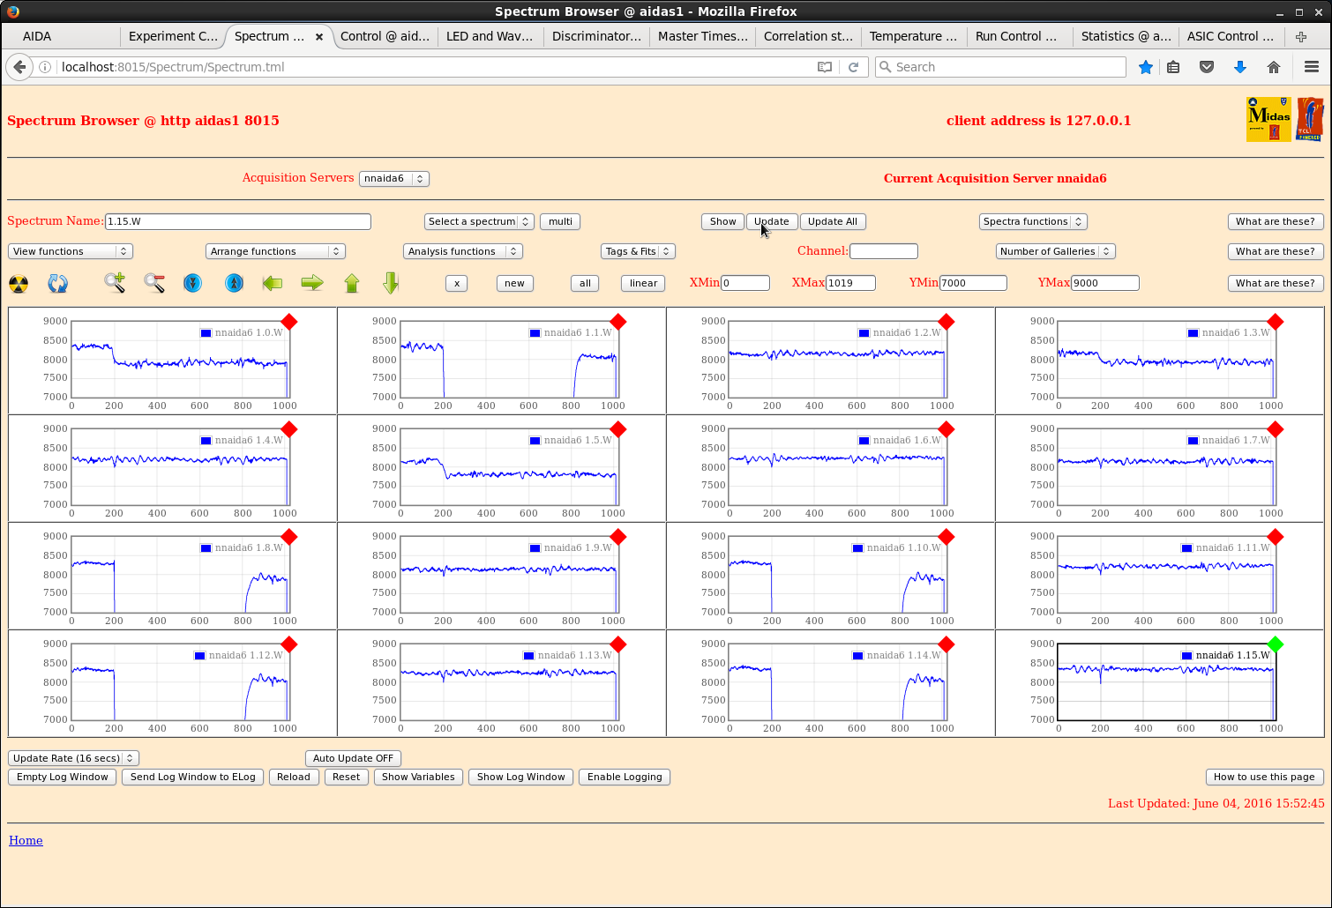
Task: Click the YMax input field
Action: click(x=1105, y=283)
